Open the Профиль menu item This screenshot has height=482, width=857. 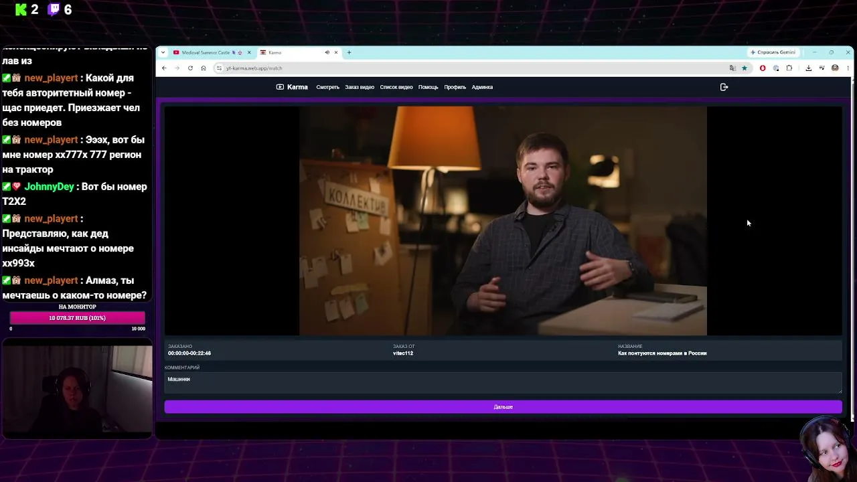coord(455,87)
